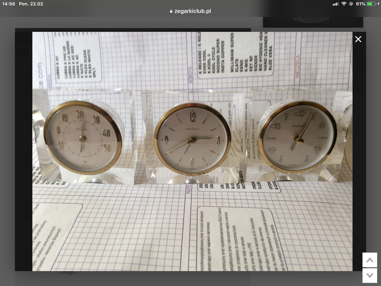This screenshot has height=286, width=381.
Task: Tap the cellular signal bars icon
Action: coord(335,4)
